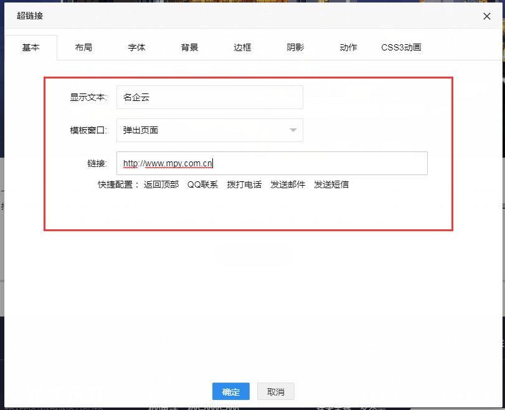Click the 显示文本 input field
This screenshot has height=410, width=505.
[209, 97]
